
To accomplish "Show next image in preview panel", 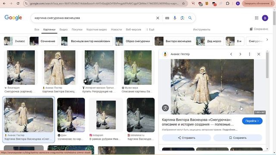I will [x=240, y=54].
